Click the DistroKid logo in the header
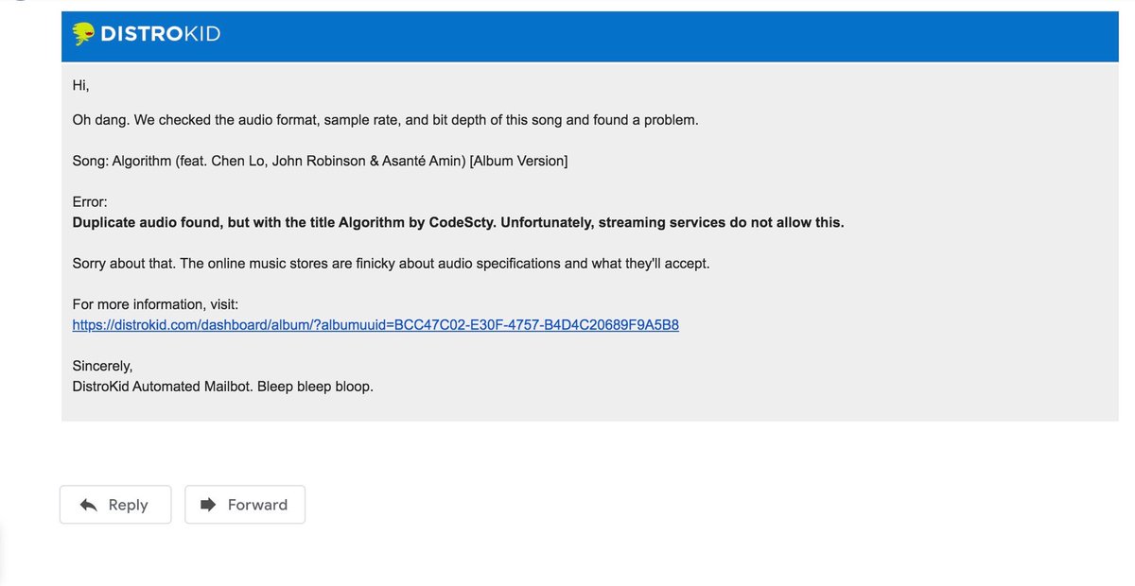Viewport: 1135px width, 586px height. tap(147, 35)
